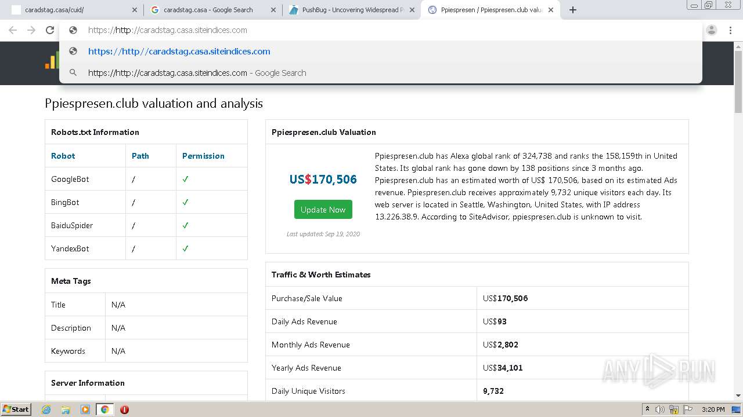743x417 pixels.
Task: Click GoogleBot's green permission checkmark
Action: click(x=186, y=179)
